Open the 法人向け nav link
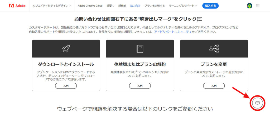This screenshot has height=117, width=270. (x=135, y=6)
